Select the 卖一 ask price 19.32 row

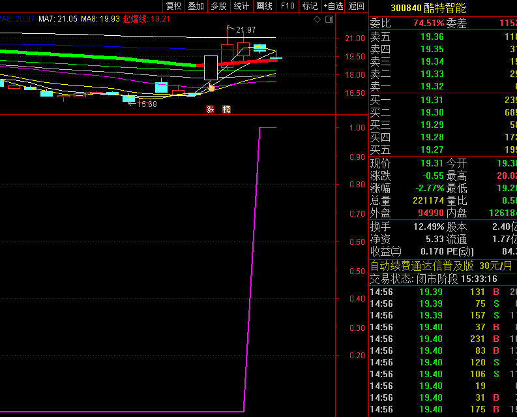(432, 86)
